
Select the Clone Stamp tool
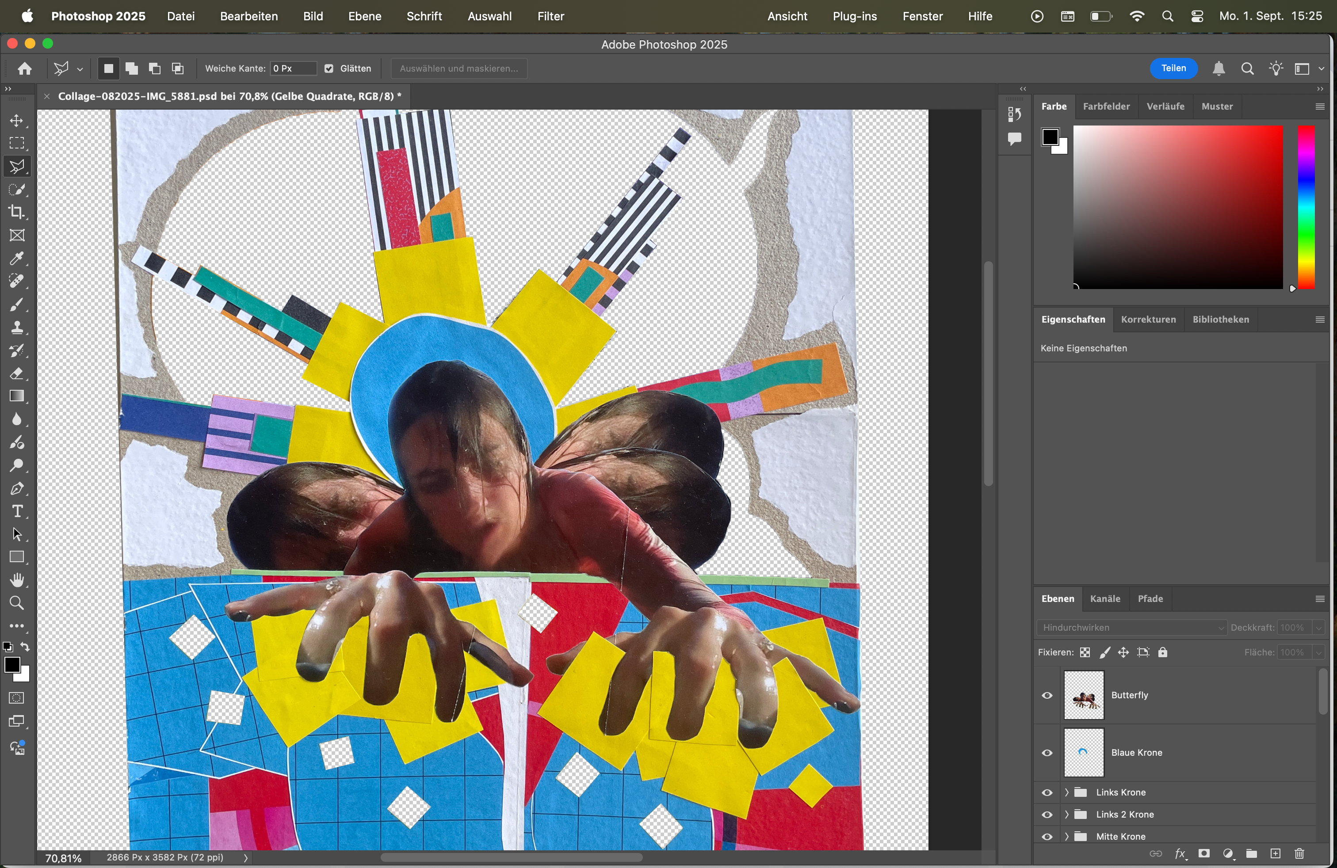(17, 327)
